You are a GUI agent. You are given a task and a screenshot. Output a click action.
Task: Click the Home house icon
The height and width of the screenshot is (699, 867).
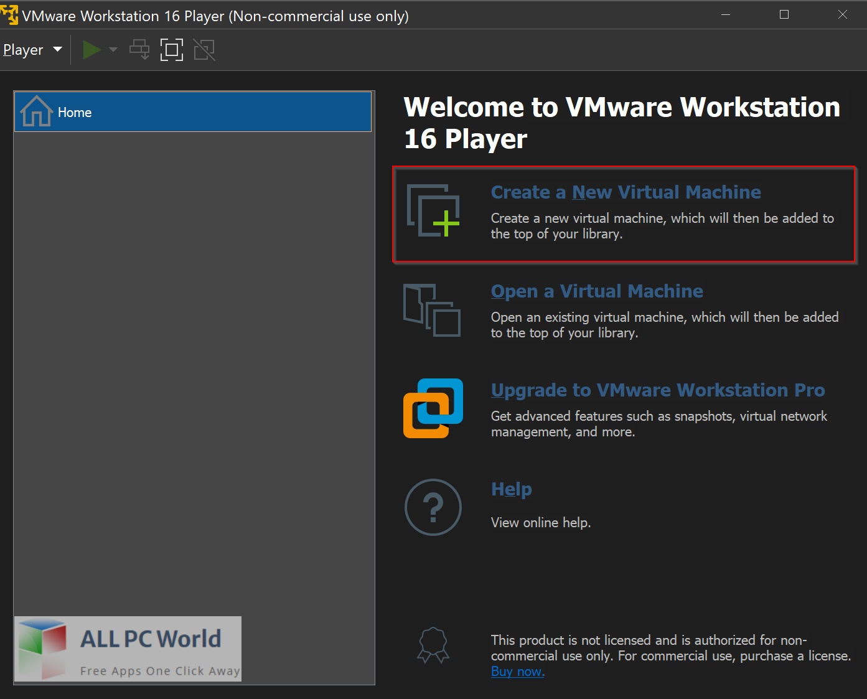point(36,111)
